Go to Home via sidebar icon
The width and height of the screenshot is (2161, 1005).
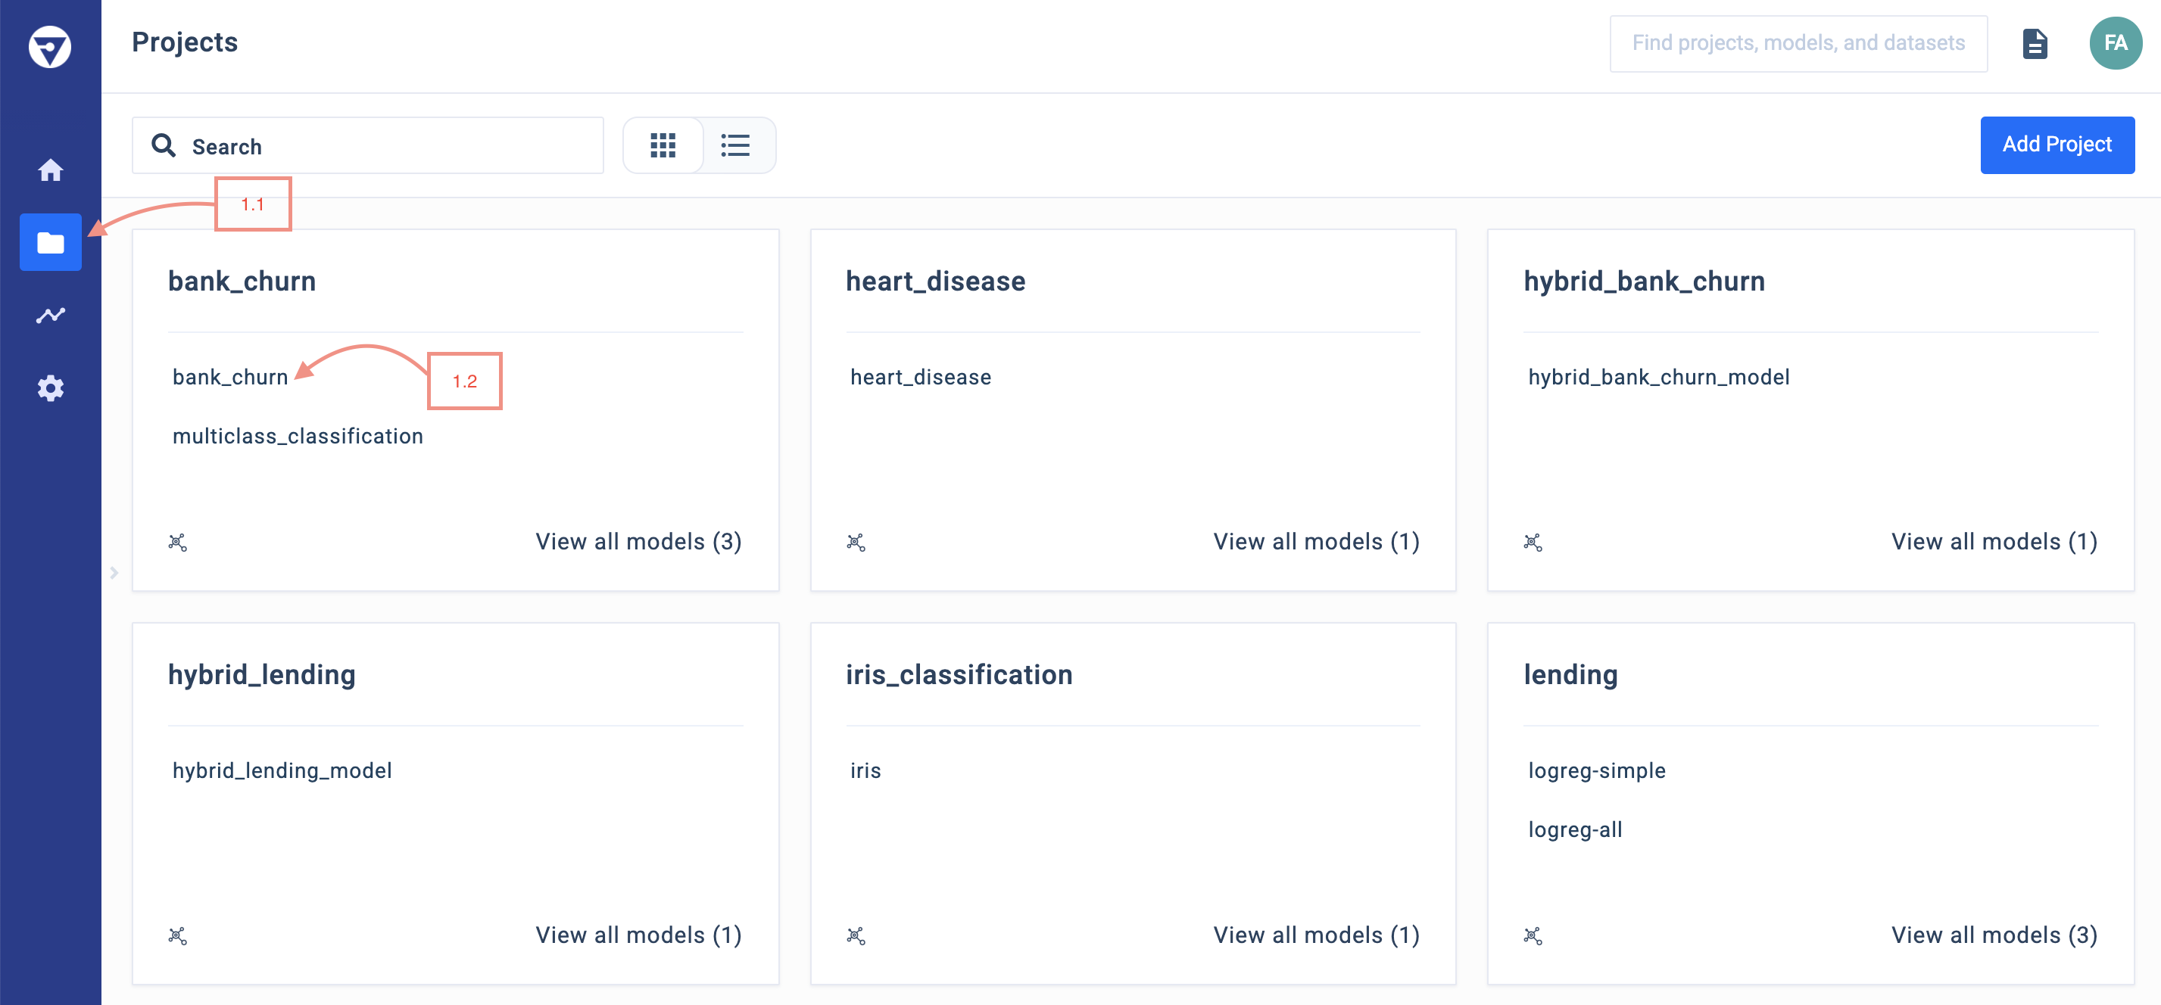[x=50, y=170]
